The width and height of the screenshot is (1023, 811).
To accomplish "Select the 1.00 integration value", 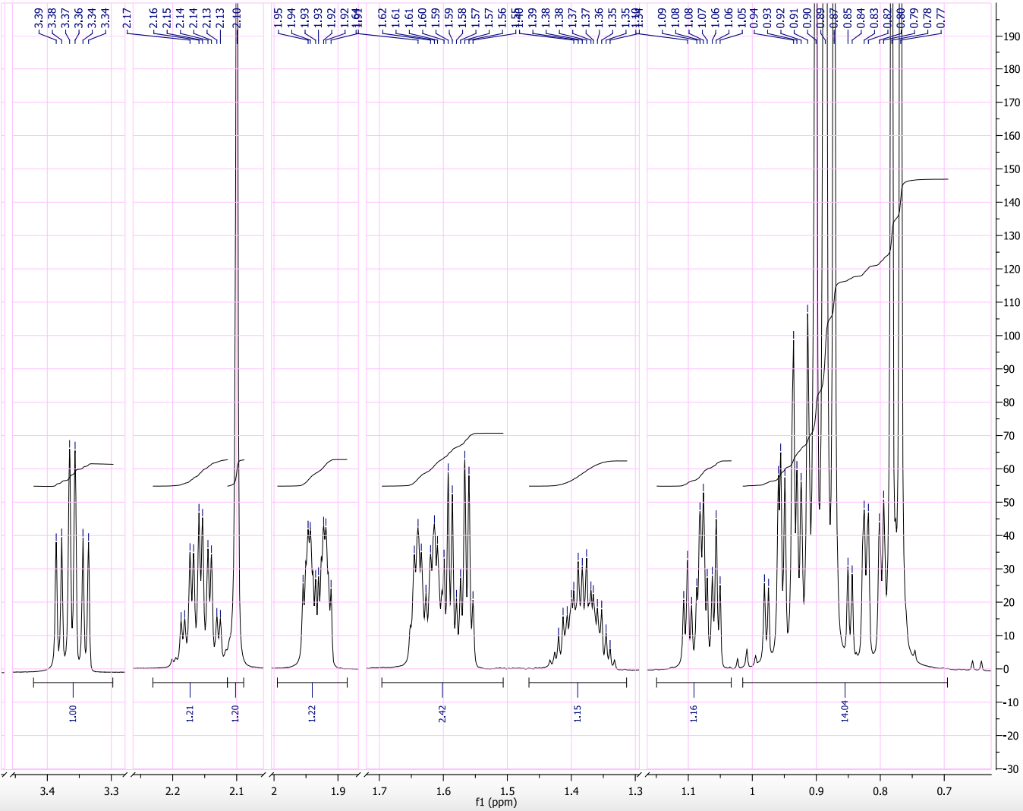I will [72, 714].
